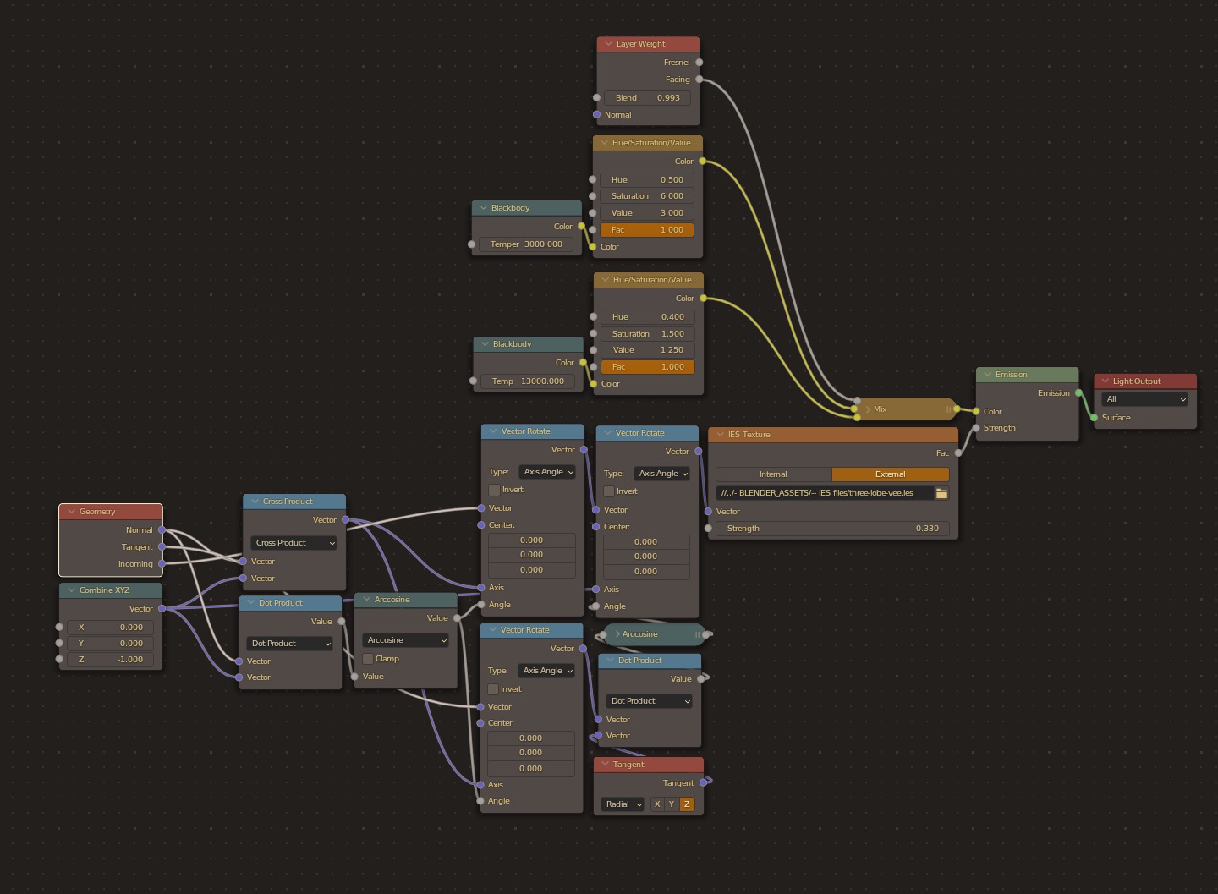Click the Incoming output socket on Geometry node
The image size is (1218, 894).
162,564
